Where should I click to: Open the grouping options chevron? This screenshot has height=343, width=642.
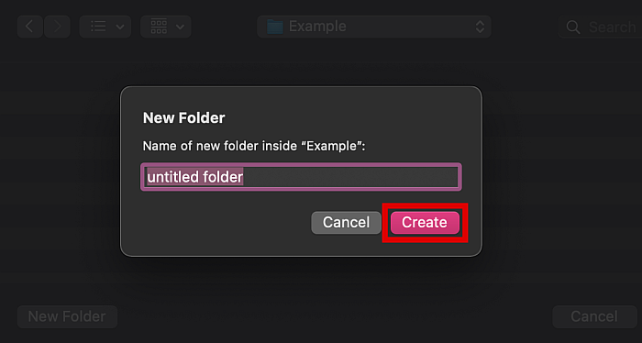(180, 27)
